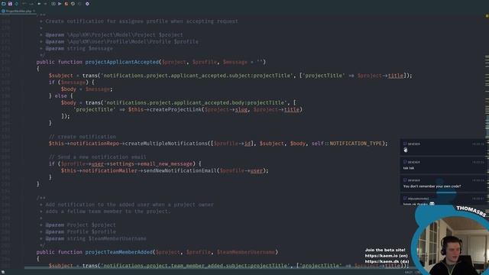Click the Undo toolbar icon
The height and width of the screenshot is (275, 489).
coord(24,4)
